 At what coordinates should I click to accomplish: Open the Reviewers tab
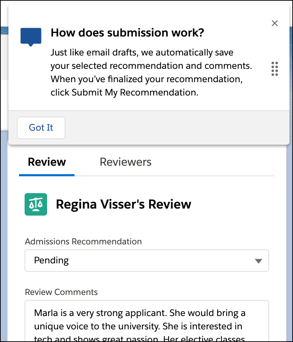coord(125,162)
